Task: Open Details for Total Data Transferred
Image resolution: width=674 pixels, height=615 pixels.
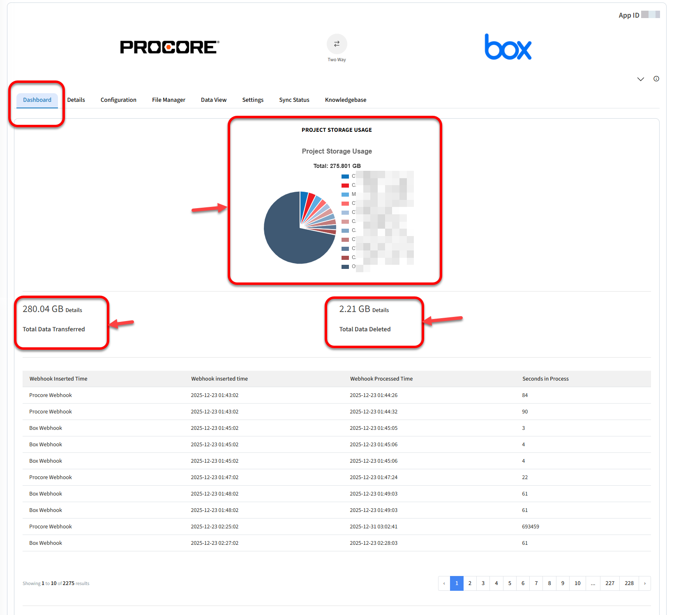Action: [x=74, y=310]
